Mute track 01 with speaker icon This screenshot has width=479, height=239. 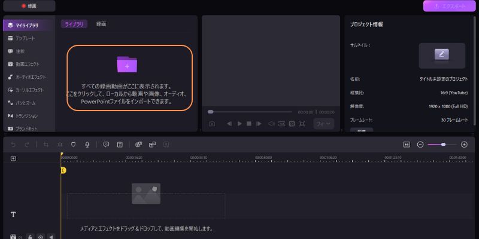pos(51,237)
